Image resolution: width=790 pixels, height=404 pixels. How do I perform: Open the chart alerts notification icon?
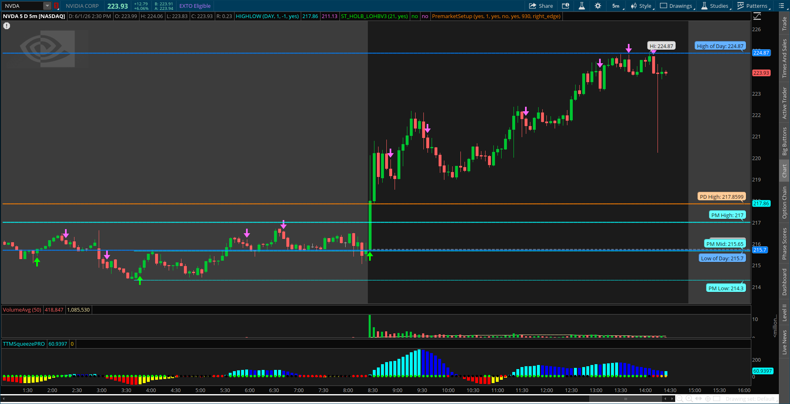[566, 6]
